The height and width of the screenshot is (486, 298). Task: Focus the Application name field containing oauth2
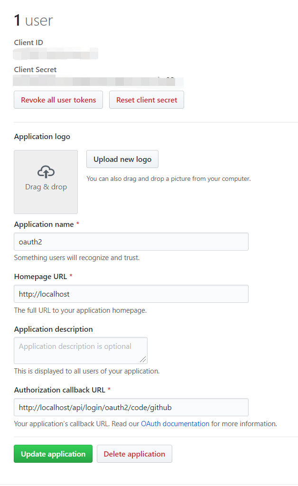[x=131, y=242]
